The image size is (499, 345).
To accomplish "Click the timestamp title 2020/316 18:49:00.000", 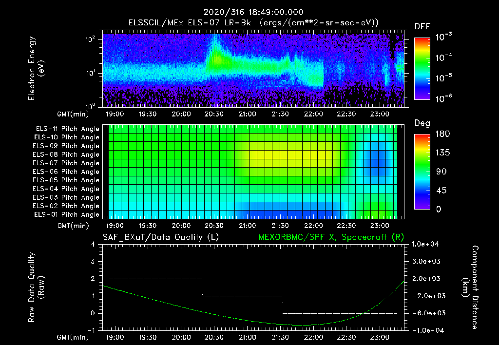I will (x=253, y=12).
